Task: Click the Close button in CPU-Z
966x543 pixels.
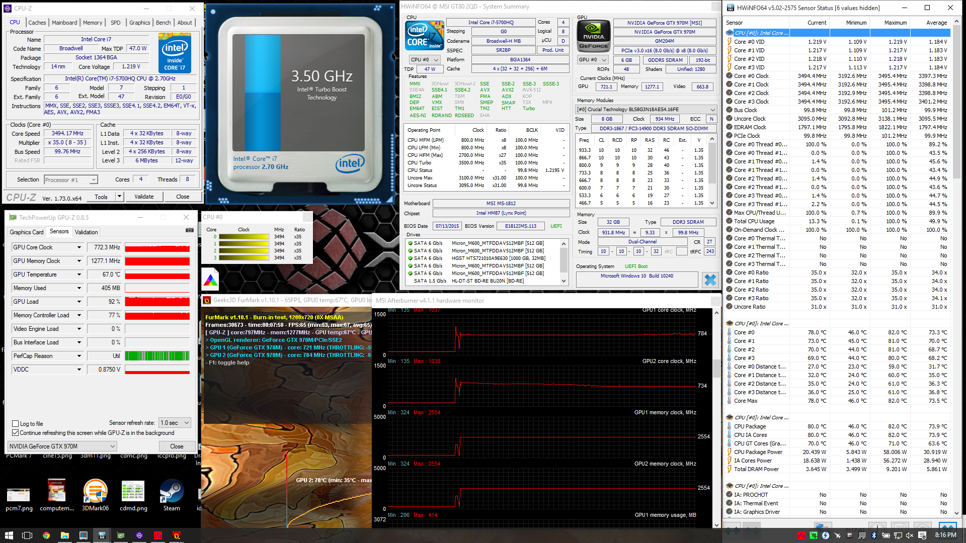Action: tap(183, 197)
